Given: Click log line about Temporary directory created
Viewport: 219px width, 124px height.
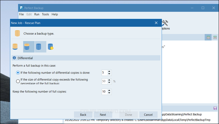Looking at the screenshot, I should coord(137,120).
